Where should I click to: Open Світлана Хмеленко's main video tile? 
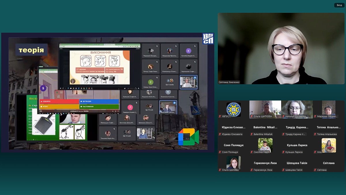tap(281, 49)
